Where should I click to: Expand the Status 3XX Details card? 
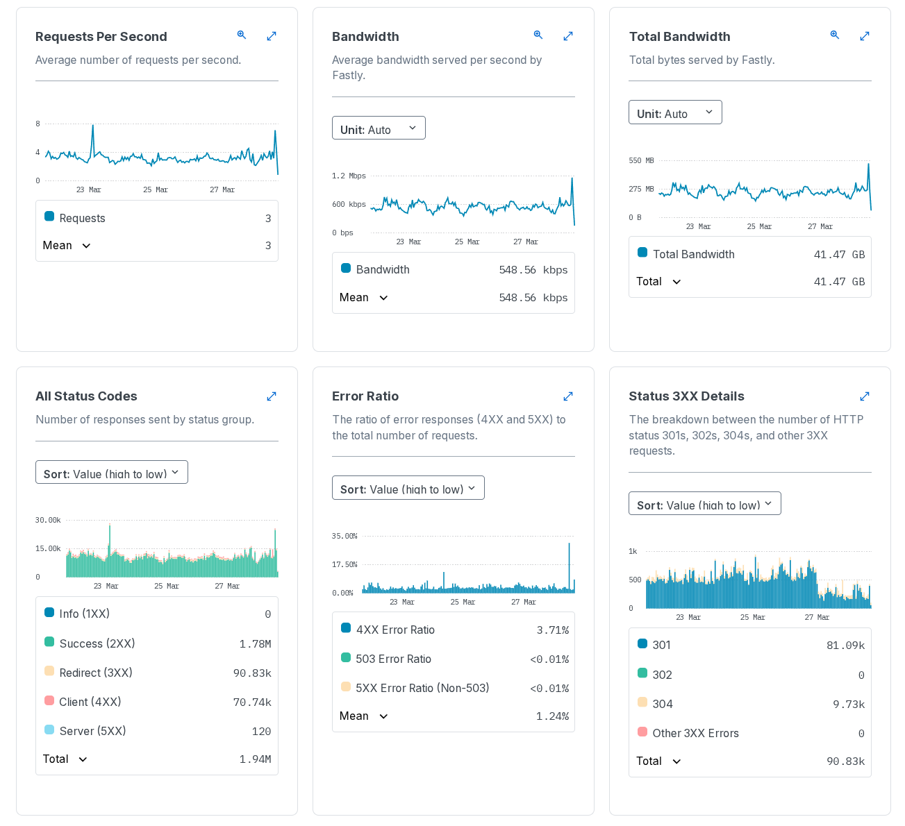(x=865, y=396)
